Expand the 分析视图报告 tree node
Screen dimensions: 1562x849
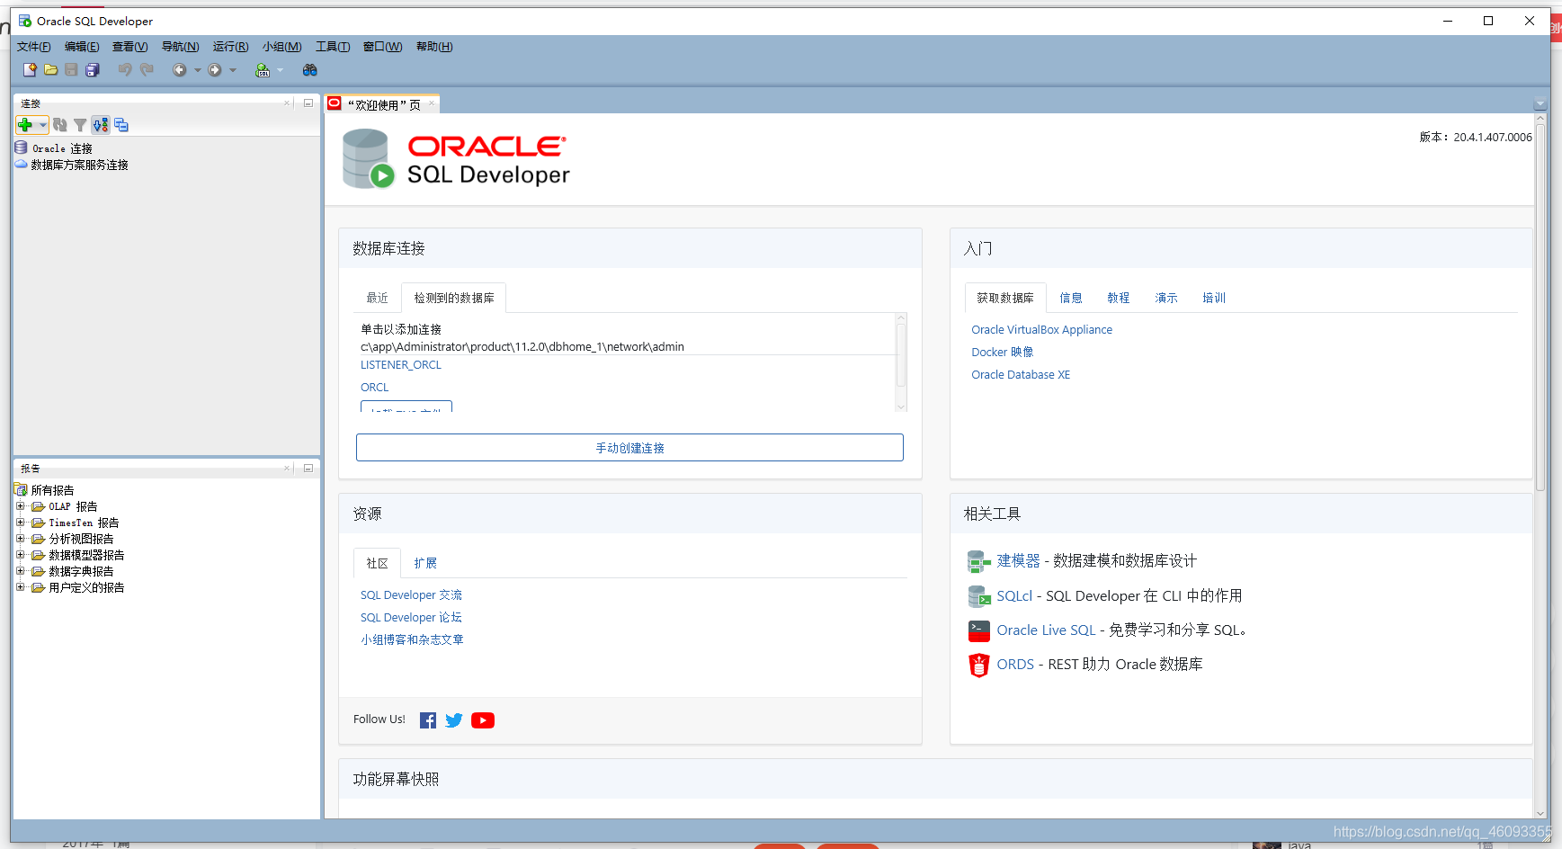coord(20,539)
